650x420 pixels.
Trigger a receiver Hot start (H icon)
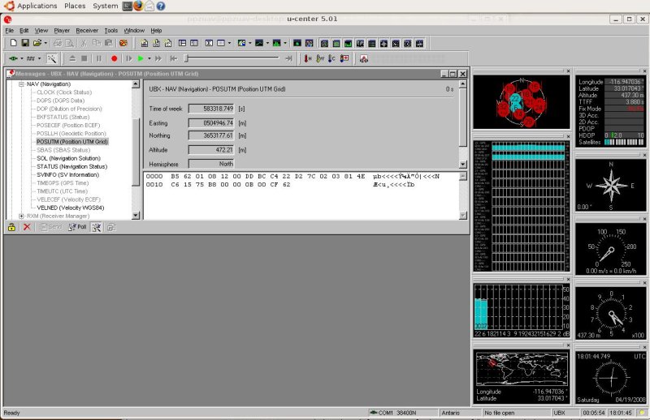pos(308,58)
